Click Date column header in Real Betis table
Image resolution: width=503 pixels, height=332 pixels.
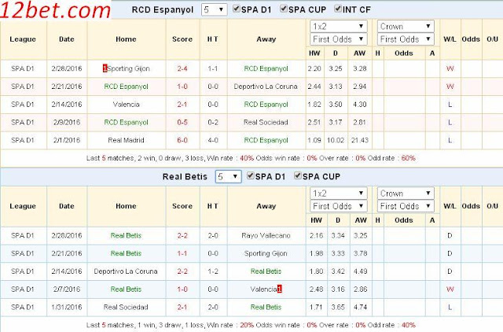click(66, 206)
